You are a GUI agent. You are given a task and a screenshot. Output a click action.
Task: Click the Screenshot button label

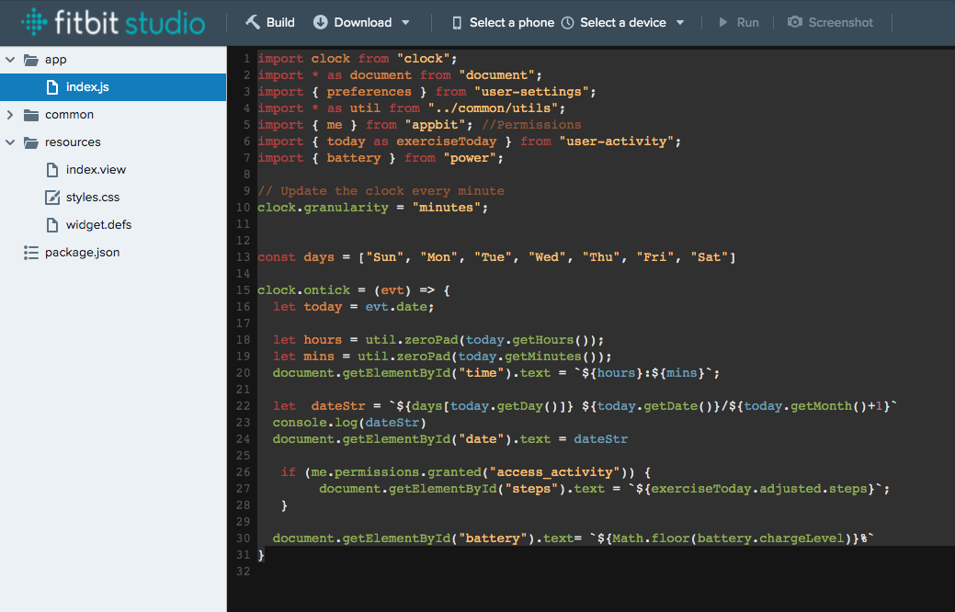pyautogui.click(x=840, y=23)
